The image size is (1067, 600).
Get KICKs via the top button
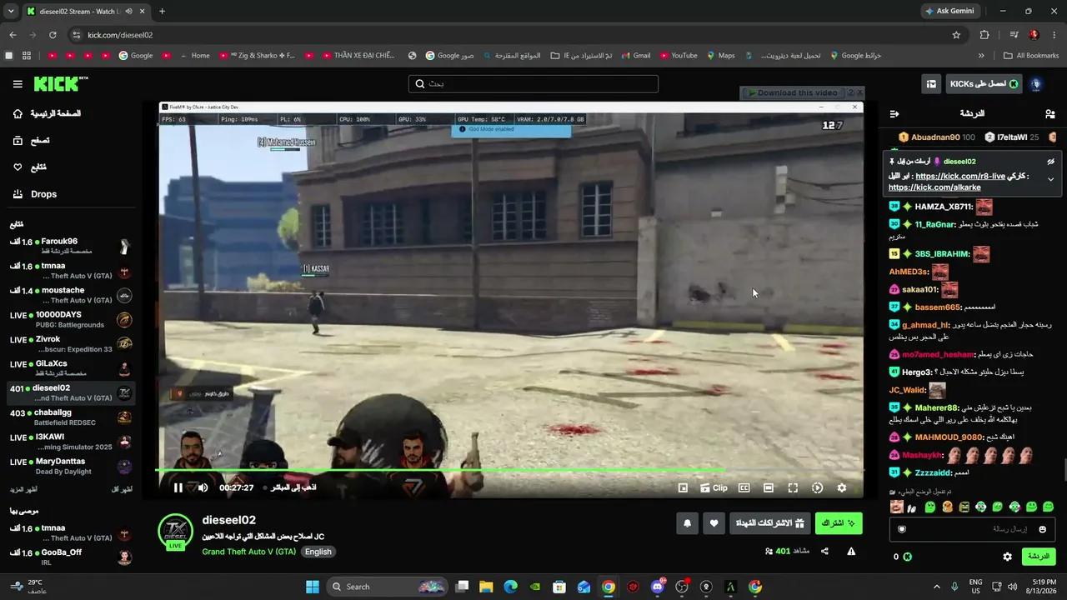pyautogui.click(x=984, y=84)
